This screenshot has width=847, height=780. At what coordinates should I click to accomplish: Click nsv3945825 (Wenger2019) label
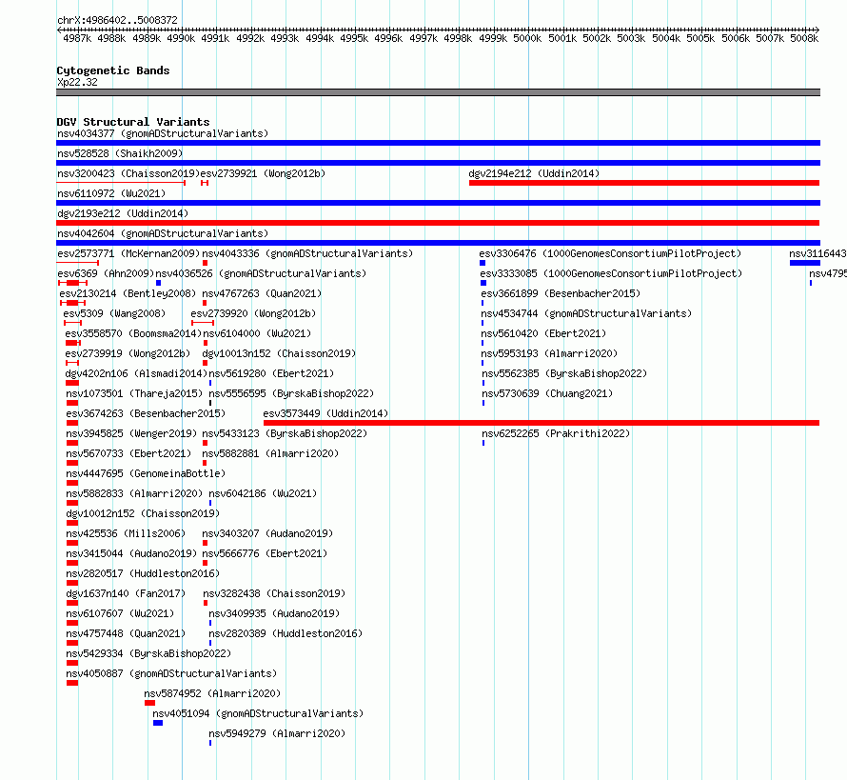click(x=131, y=433)
